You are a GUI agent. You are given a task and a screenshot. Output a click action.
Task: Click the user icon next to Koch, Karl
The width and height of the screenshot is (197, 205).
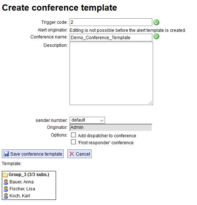coord(6,196)
